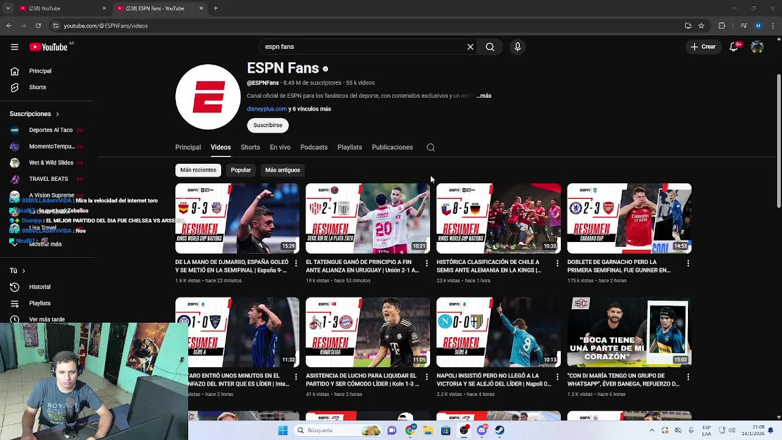Select the 'Más antiguos' filter chip

282,170
